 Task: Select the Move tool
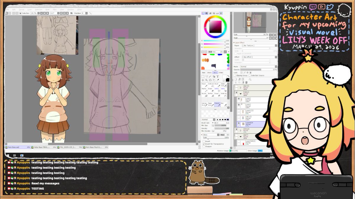point(203,80)
